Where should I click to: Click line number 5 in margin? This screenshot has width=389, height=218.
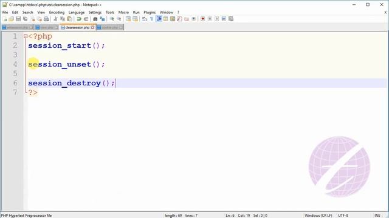[x=15, y=74]
